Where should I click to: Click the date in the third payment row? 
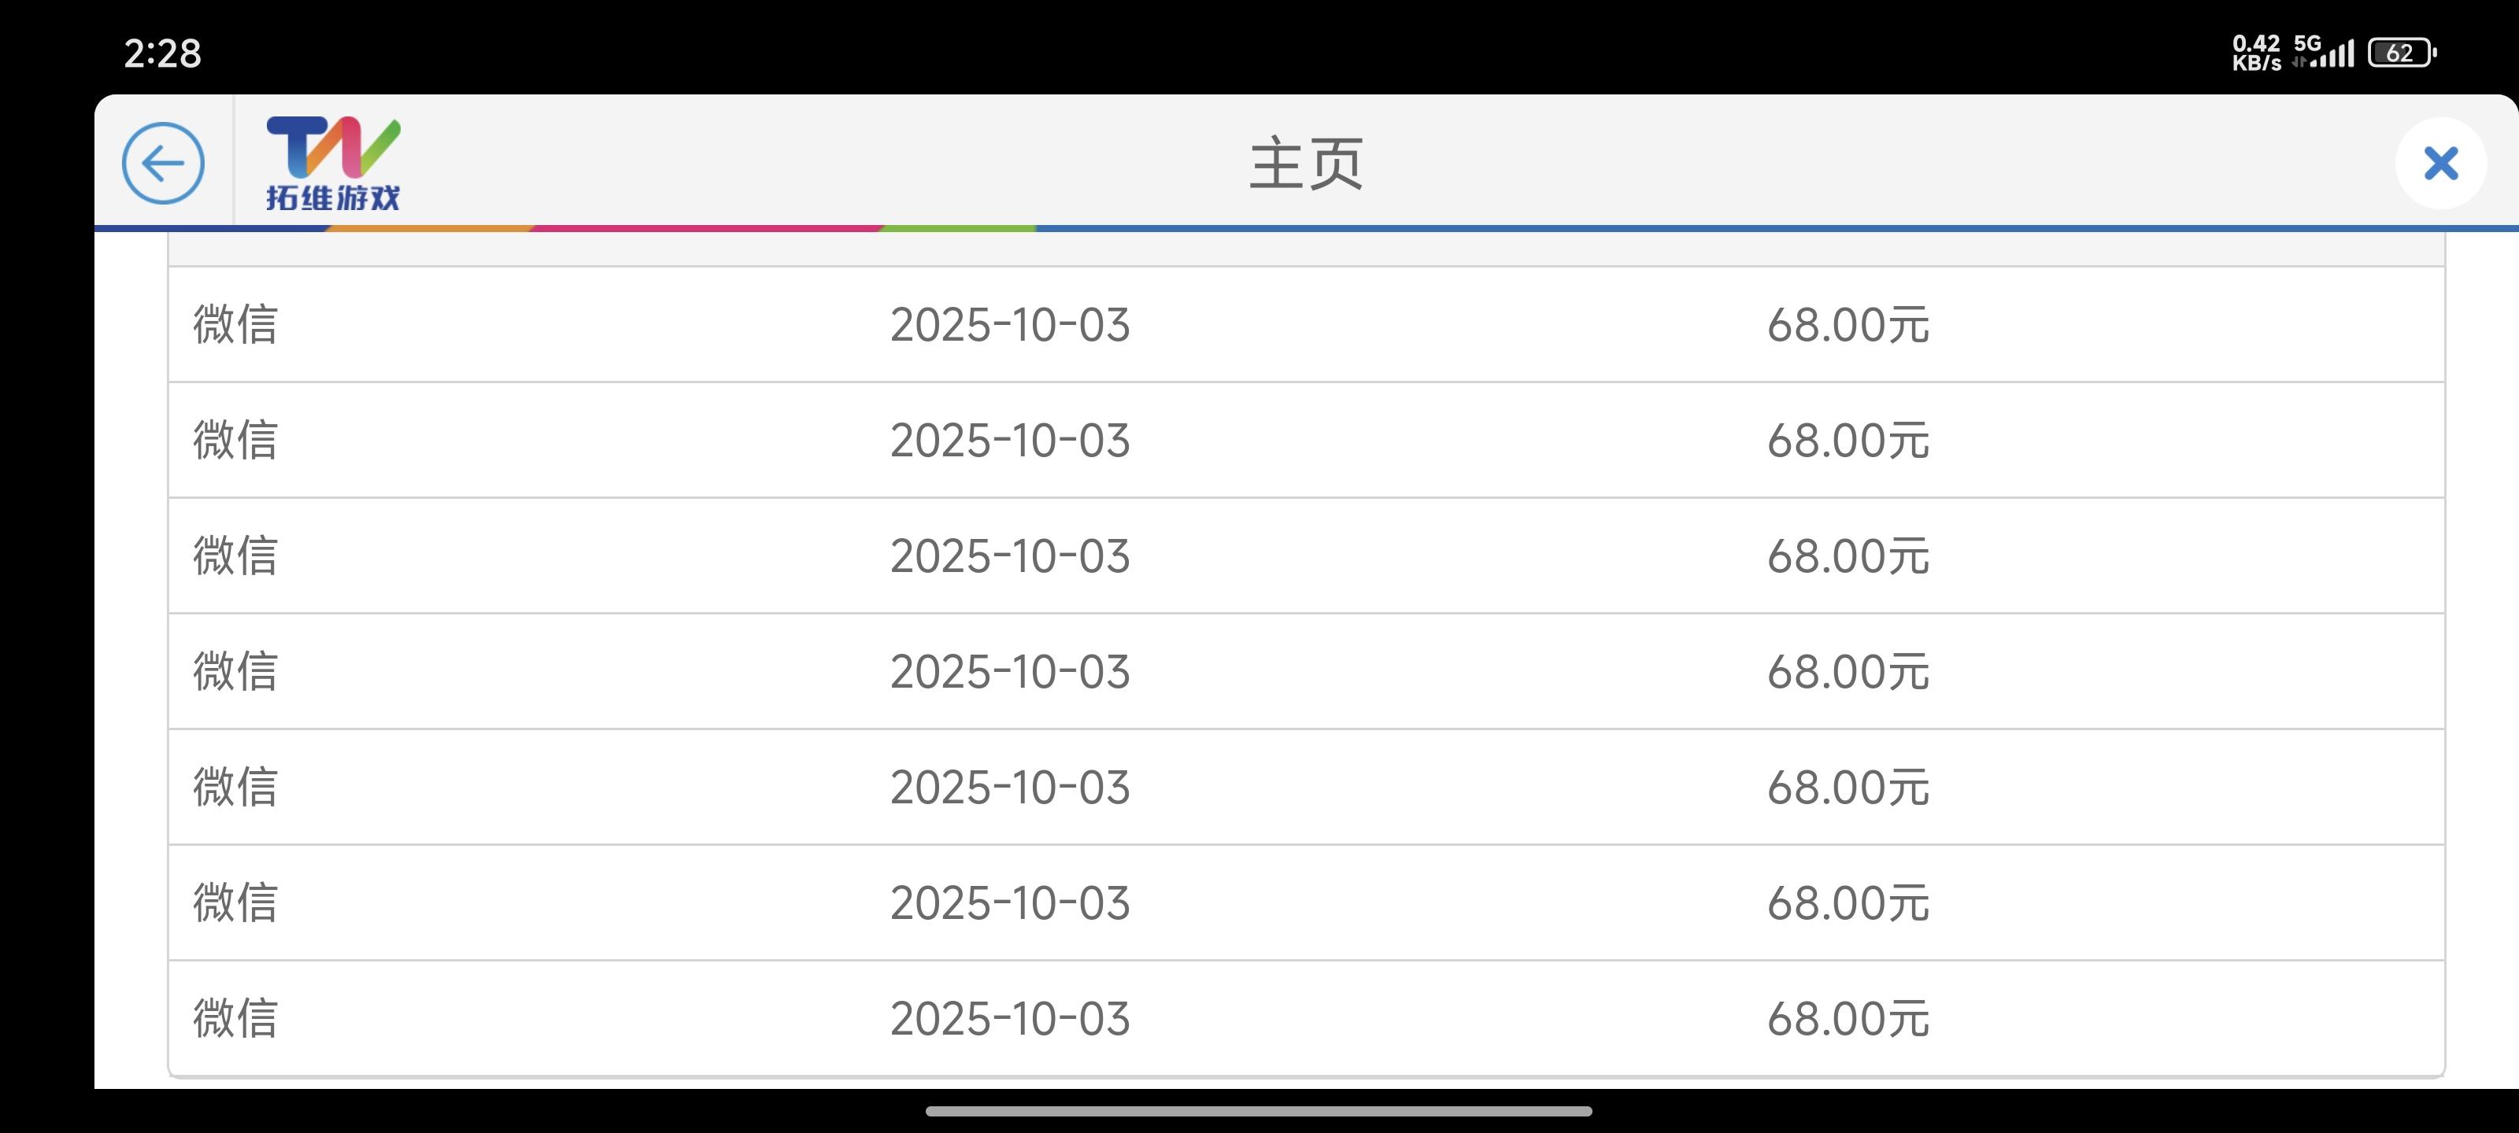[x=1009, y=556]
